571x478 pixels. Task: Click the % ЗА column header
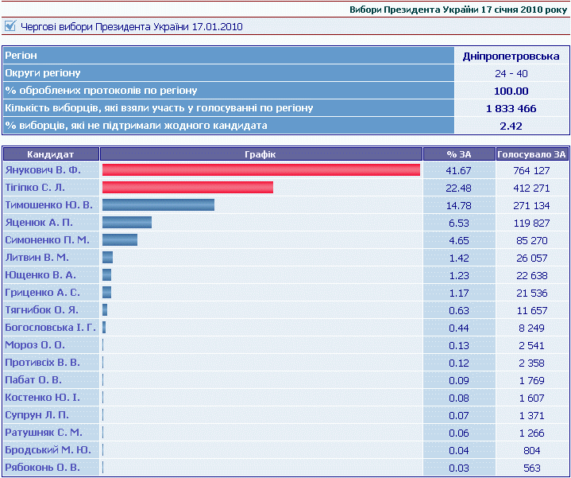[x=458, y=154]
